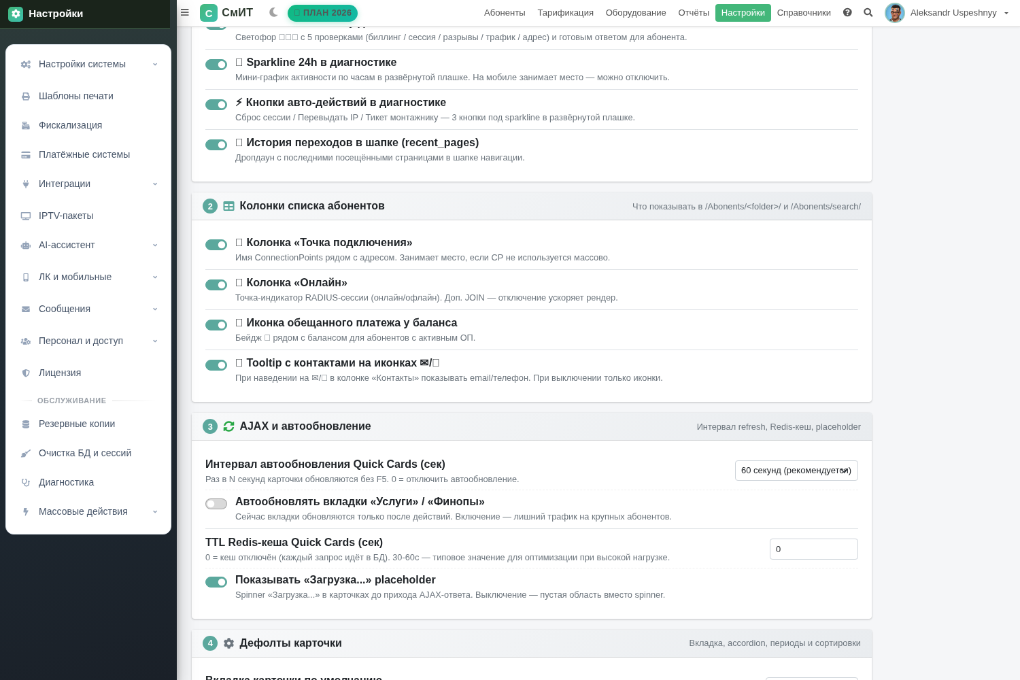
Task: Click robot icon for AI-ассистент
Action: pyautogui.click(x=26, y=245)
